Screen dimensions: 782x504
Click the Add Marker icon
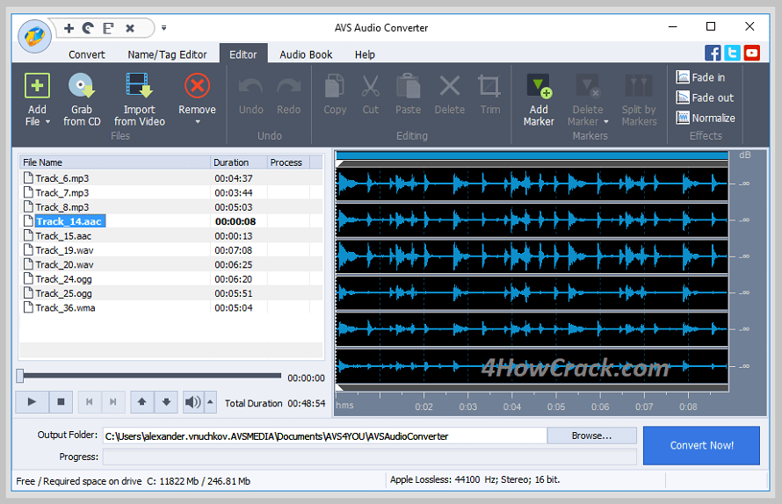click(x=539, y=86)
